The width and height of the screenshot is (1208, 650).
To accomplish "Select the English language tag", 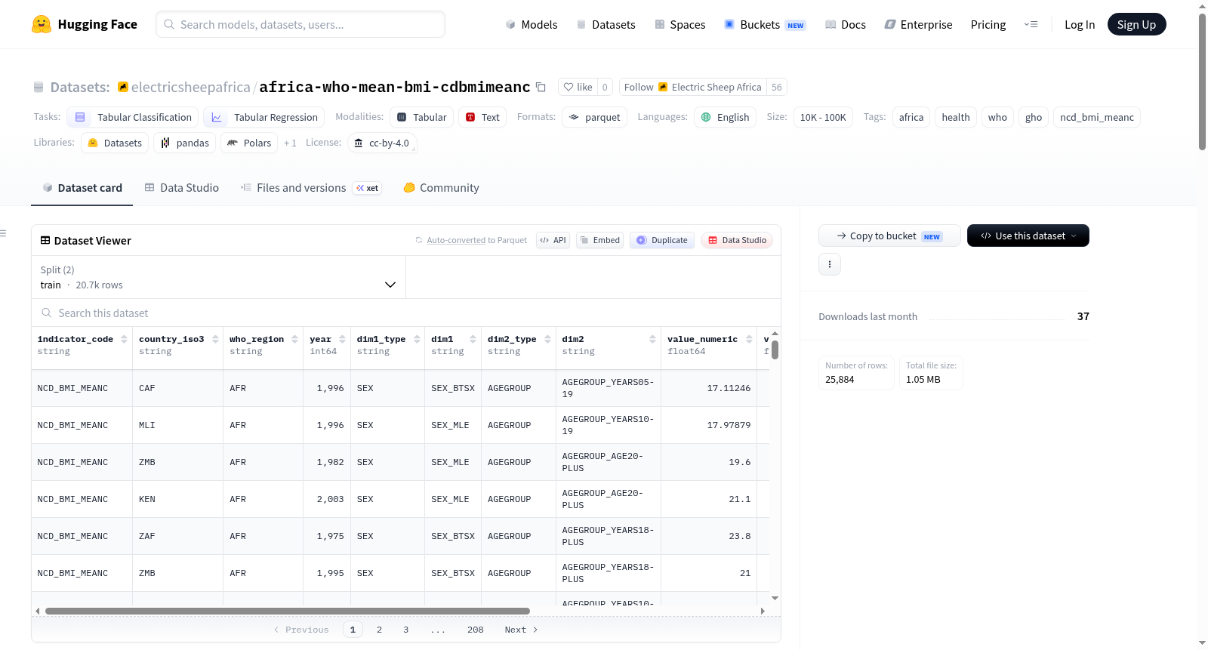I will (725, 117).
